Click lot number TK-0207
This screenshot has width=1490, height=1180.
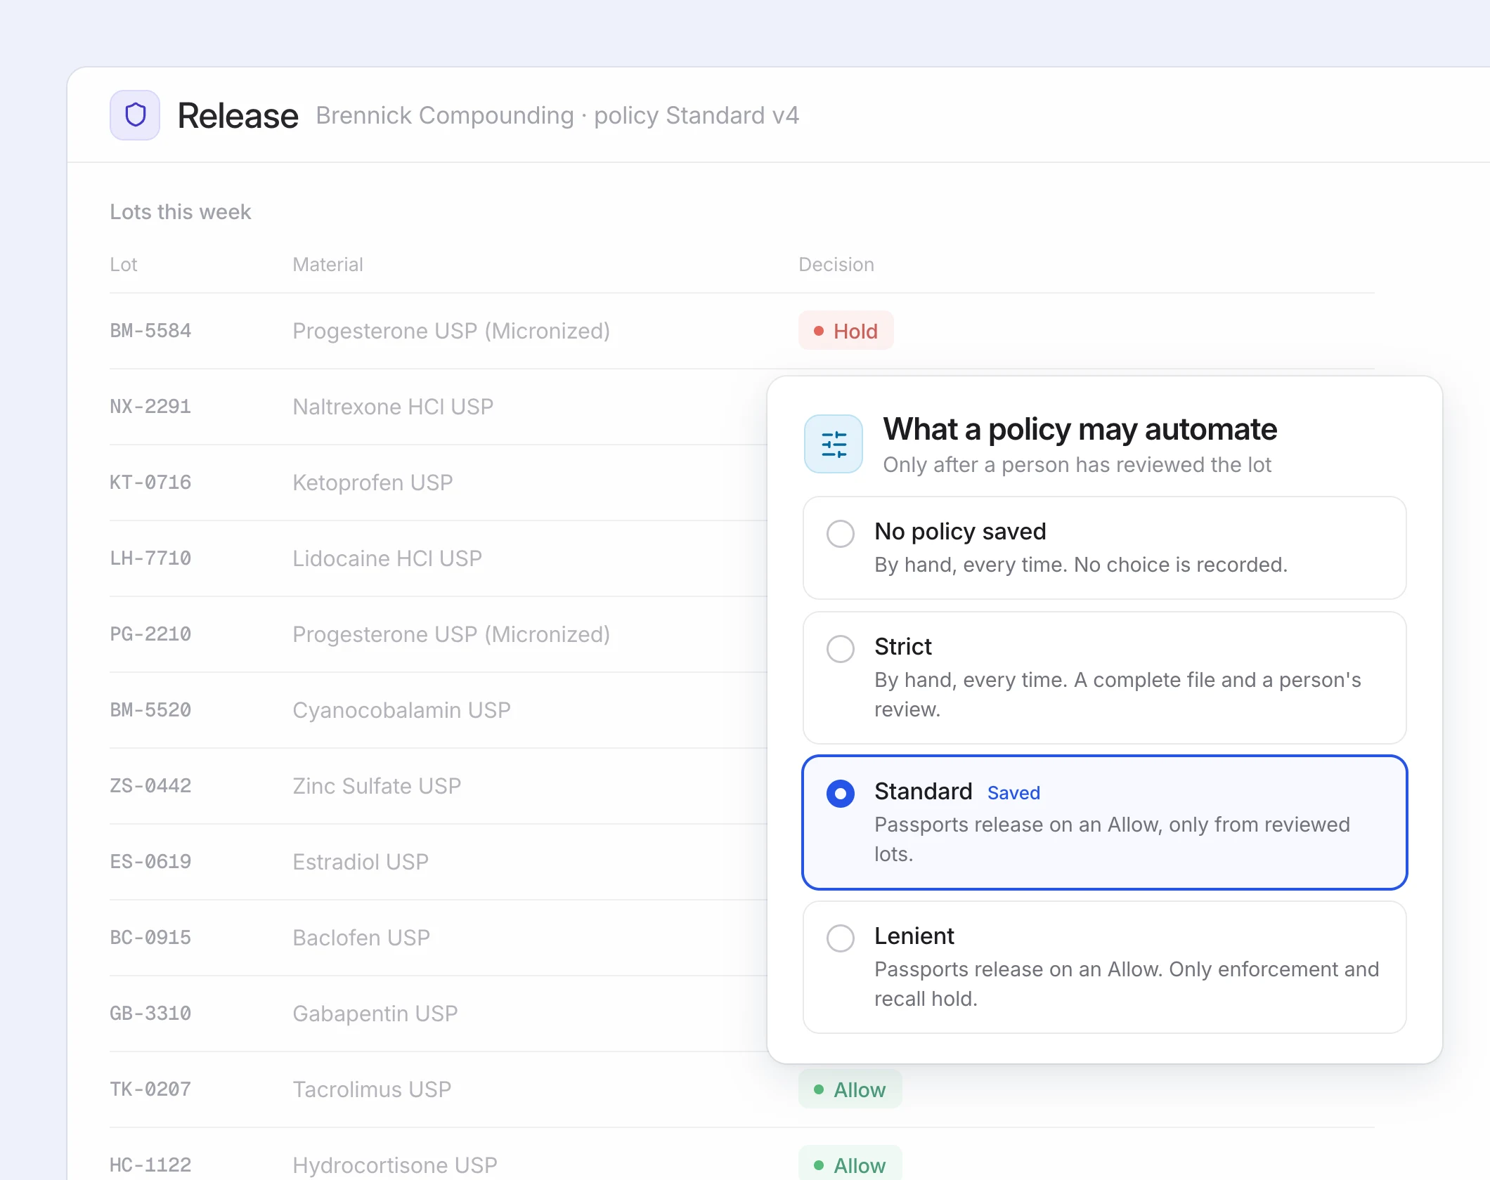(151, 1089)
